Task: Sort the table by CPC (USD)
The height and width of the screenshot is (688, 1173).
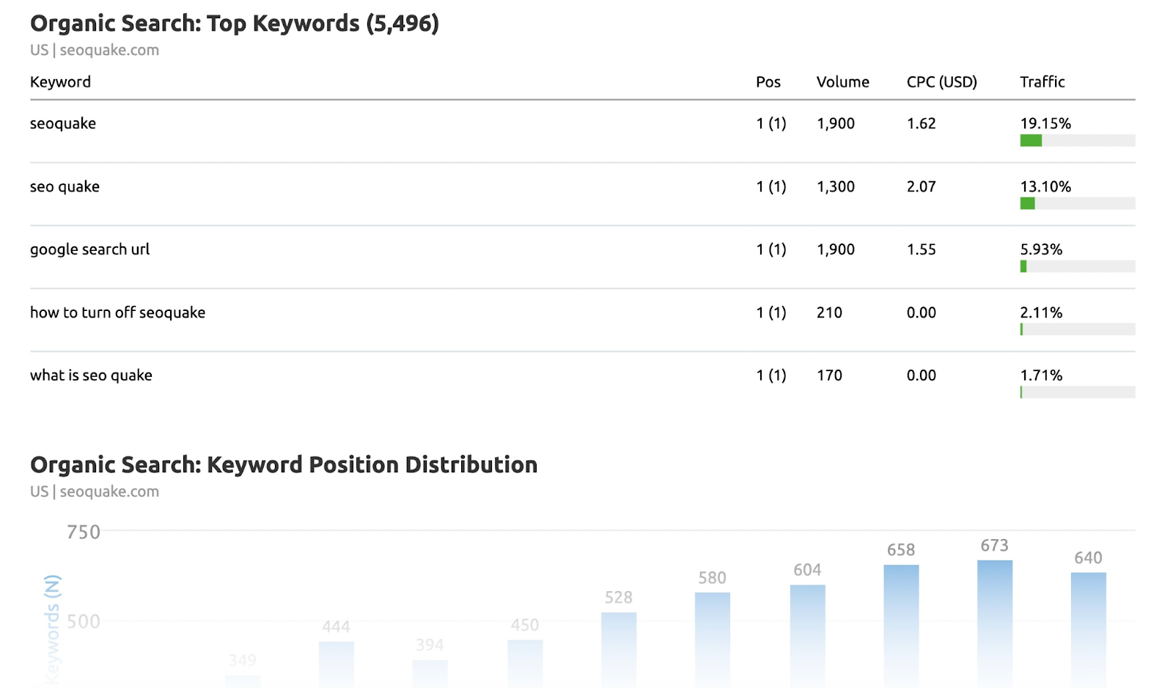Action: pyautogui.click(x=941, y=81)
